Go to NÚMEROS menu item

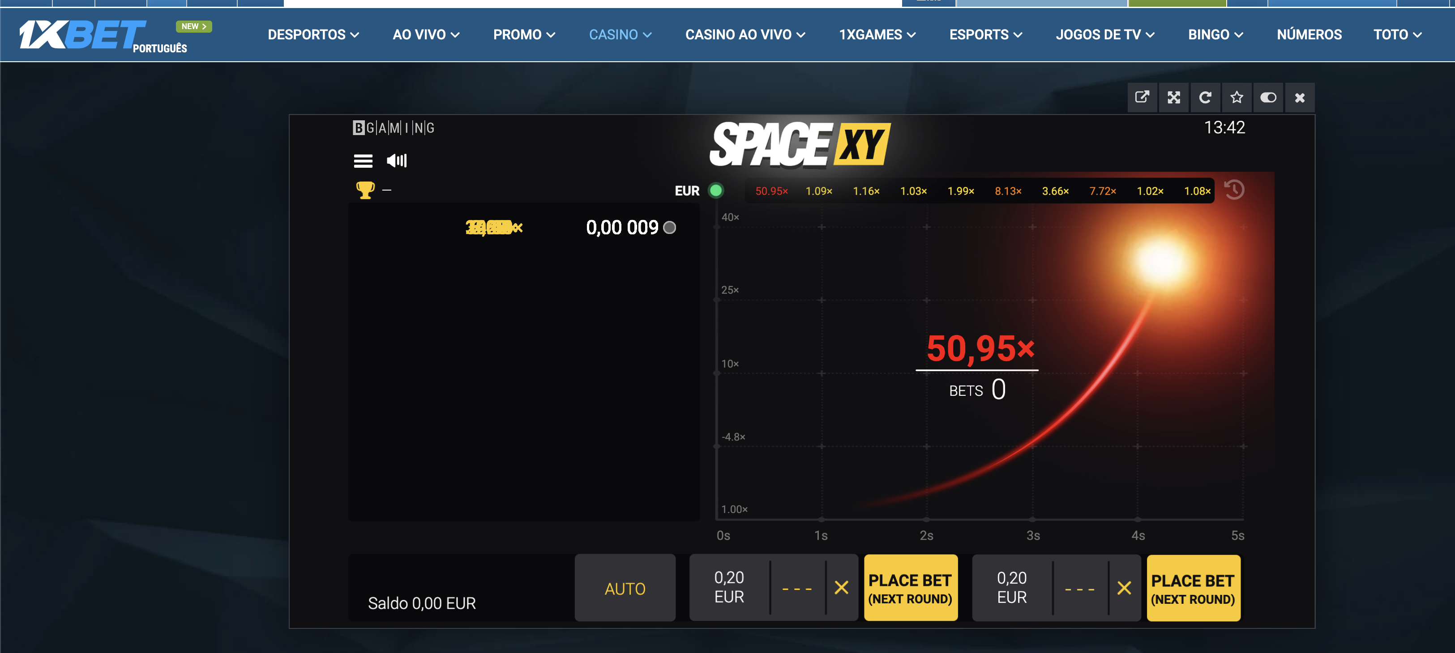click(1309, 35)
